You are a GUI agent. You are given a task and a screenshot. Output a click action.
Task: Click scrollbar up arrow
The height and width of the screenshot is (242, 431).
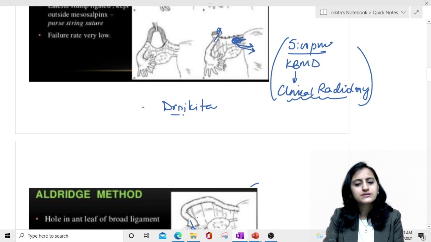[429, 21]
